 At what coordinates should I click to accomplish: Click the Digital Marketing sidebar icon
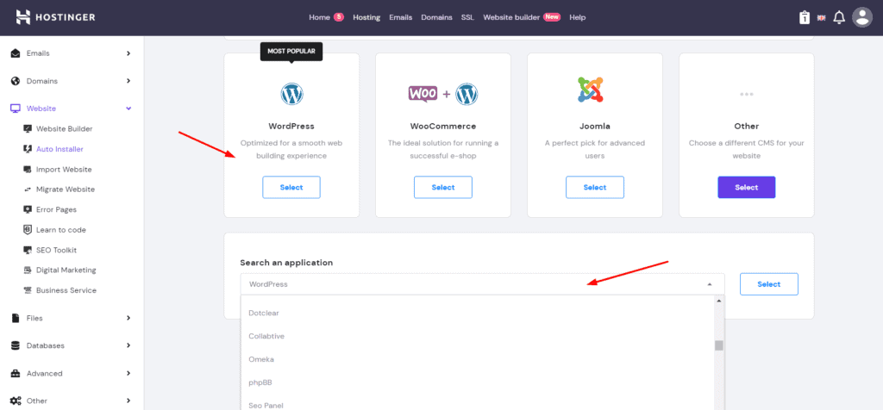coord(28,270)
